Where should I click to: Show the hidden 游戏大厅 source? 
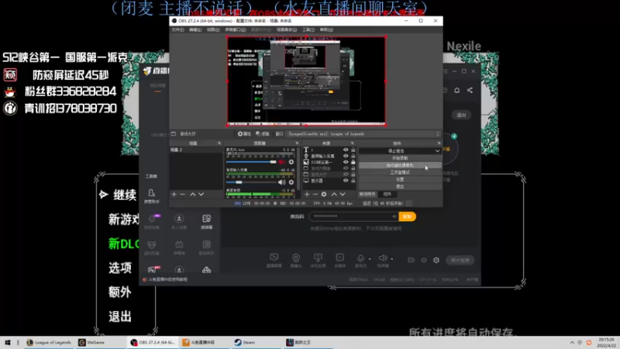point(346,174)
